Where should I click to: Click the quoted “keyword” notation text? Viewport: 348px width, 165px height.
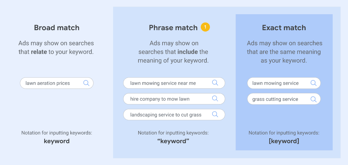(173, 141)
